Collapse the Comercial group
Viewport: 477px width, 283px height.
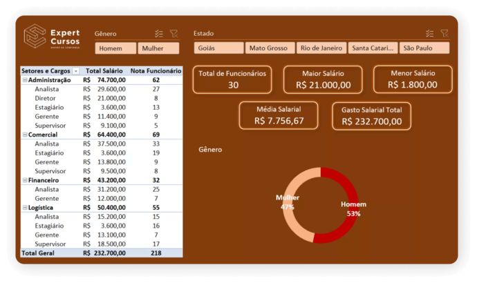coord(25,135)
